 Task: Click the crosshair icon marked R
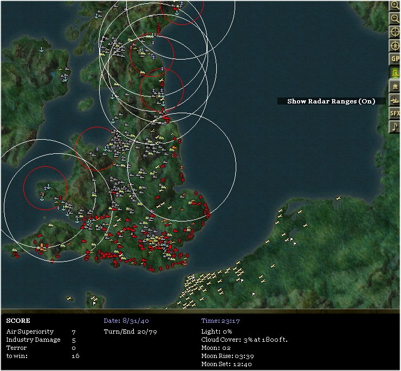click(x=394, y=46)
